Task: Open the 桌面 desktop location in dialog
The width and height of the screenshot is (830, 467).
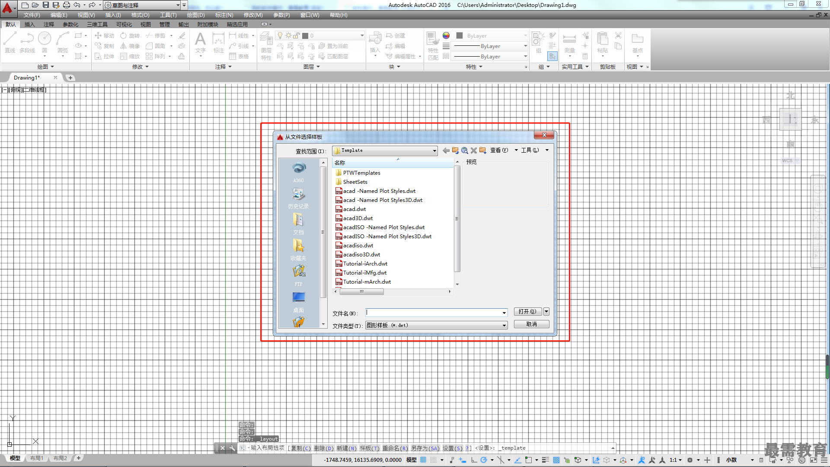Action: (x=299, y=302)
